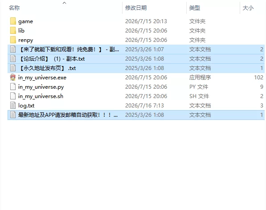Sort by the 名称 column header
Viewport: 266px width, 210px height.
14,8
